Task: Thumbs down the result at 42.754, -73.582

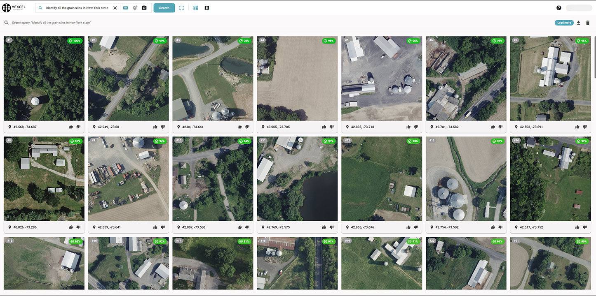Action: pyautogui.click(x=500, y=227)
